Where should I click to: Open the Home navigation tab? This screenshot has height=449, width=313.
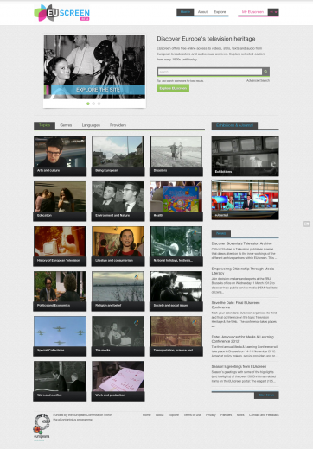185,12
